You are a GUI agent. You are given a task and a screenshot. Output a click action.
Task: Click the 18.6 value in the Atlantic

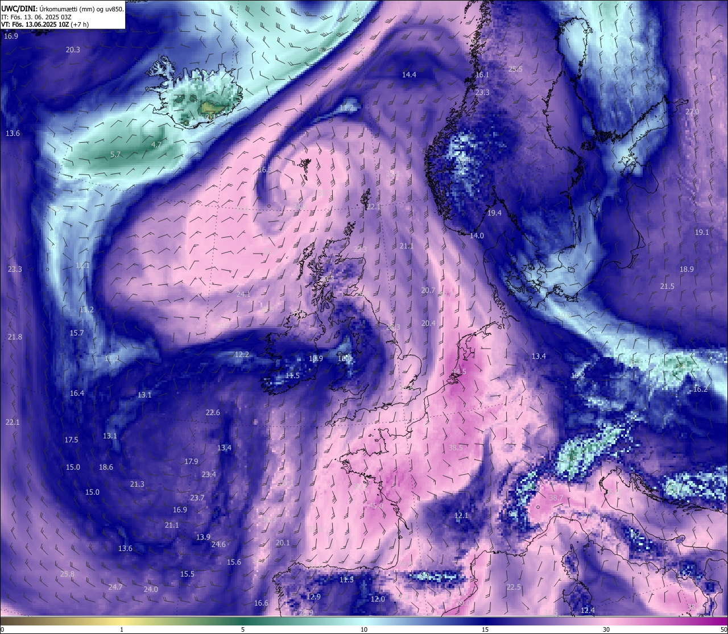(x=106, y=467)
